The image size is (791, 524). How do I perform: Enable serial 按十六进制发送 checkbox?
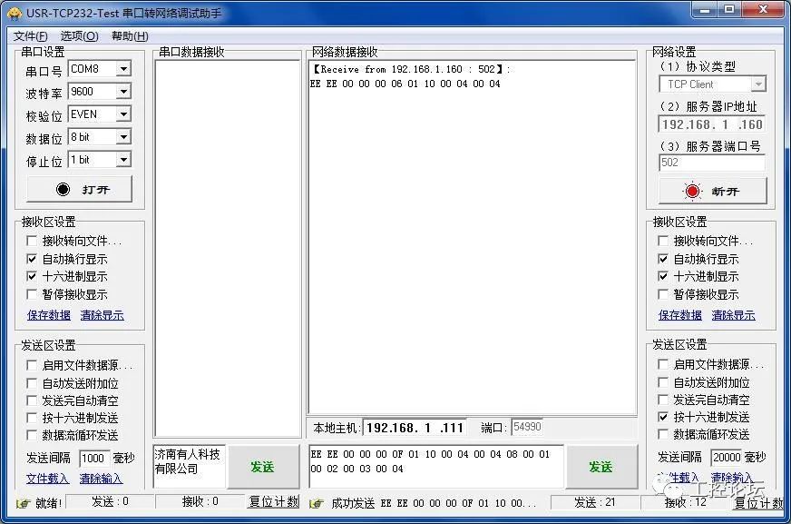tap(32, 418)
